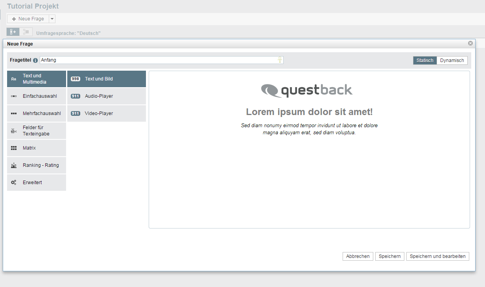This screenshot has width=485, height=287.
Task: Choose the Text und Bild question type
Action: [x=107, y=79]
